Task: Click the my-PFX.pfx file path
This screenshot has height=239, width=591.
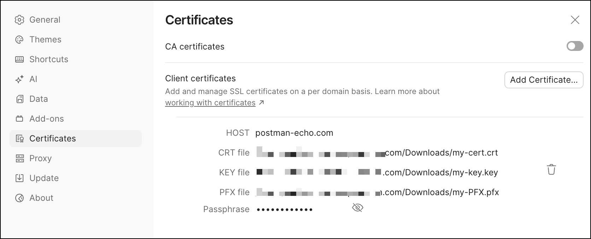Action: [x=441, y=192]
